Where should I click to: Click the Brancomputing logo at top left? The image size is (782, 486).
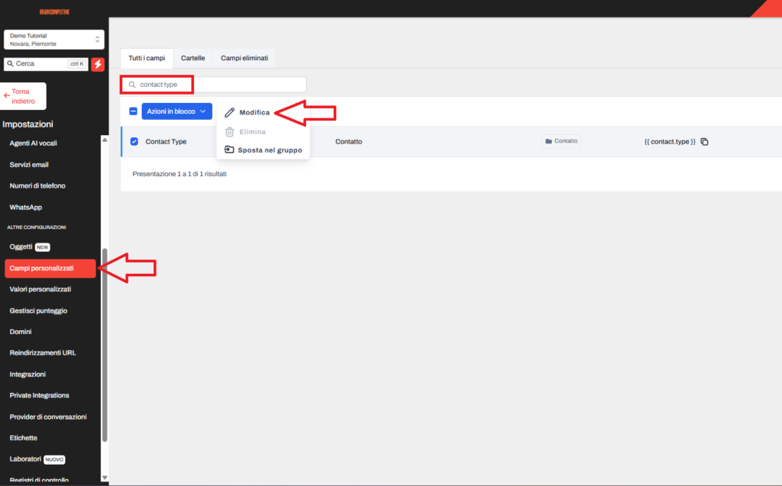click(x=53, y=11)
